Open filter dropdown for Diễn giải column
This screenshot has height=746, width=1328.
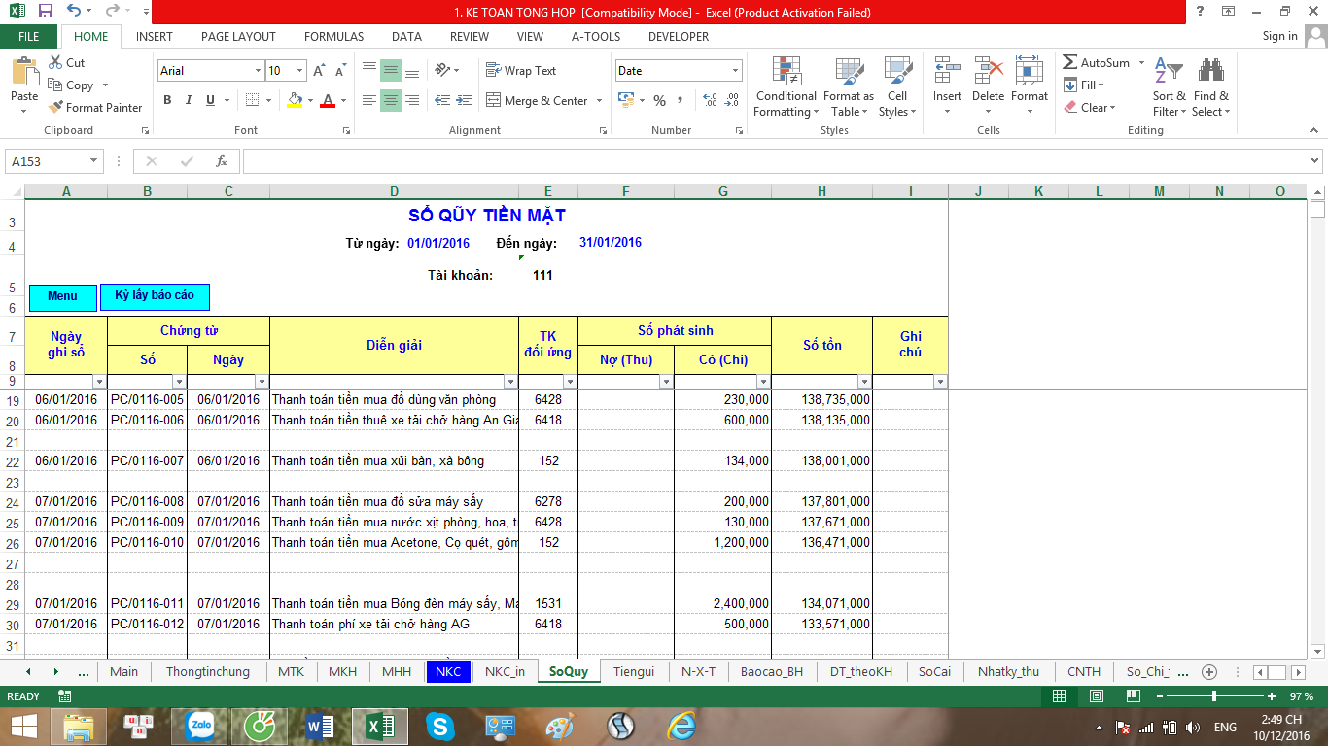coord(511,382)
